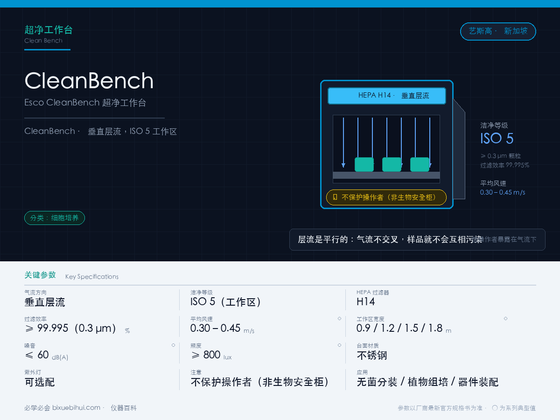Click the 垂直层流,ISO 5 工作区 description line
560x420 pixels.
click(133, 131)
